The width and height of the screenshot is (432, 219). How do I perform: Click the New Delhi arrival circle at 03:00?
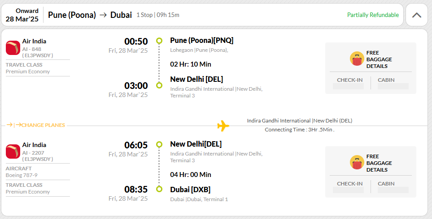point(159,85)
